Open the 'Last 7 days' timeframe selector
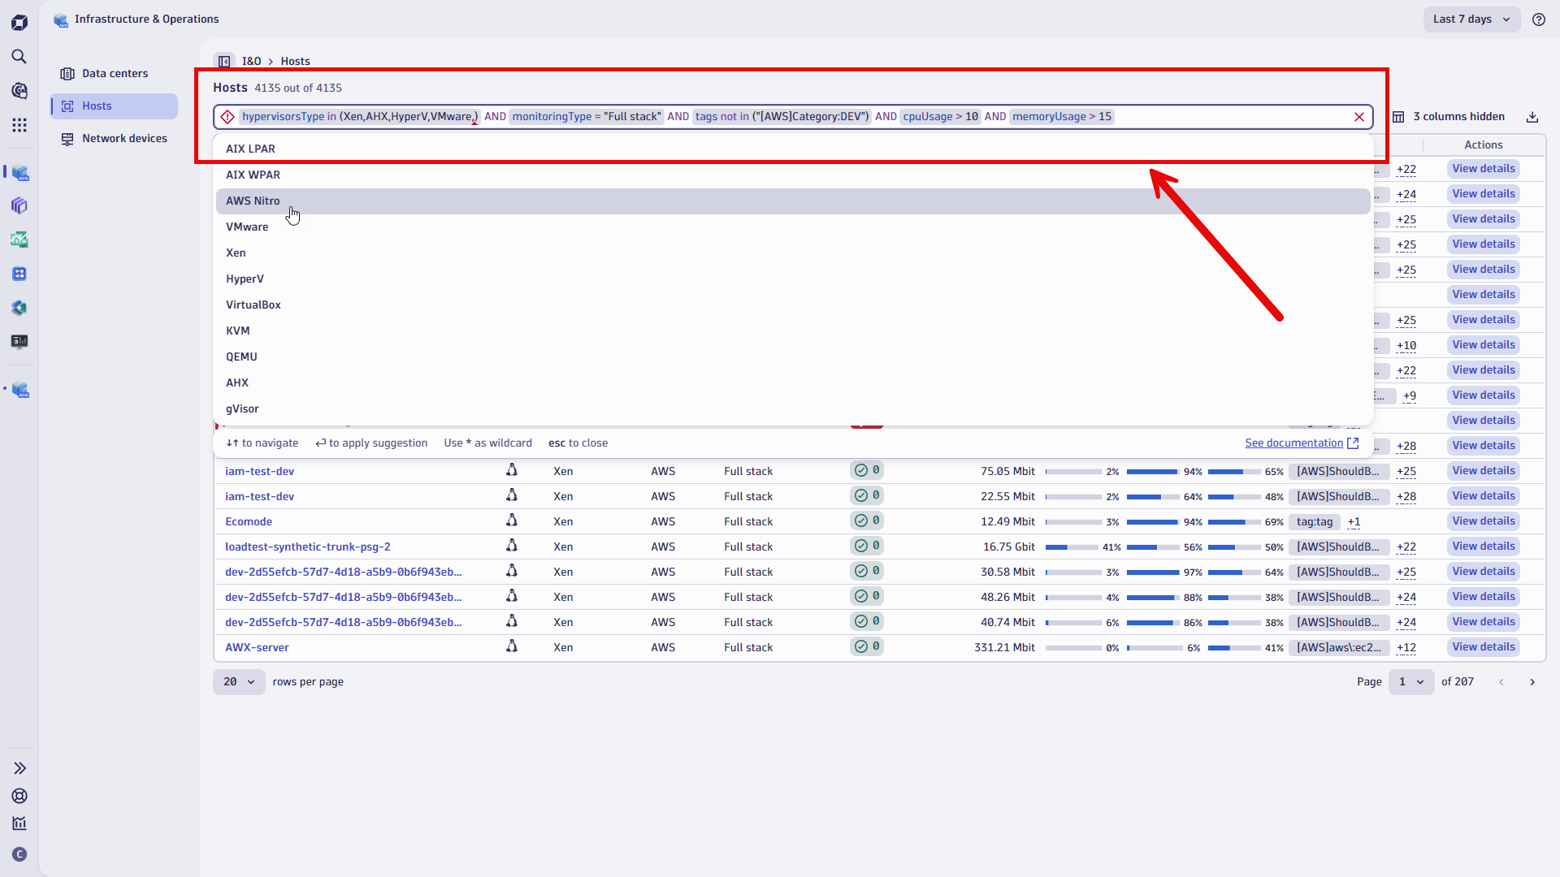The image size is (1560, 877). point(1471,19)
